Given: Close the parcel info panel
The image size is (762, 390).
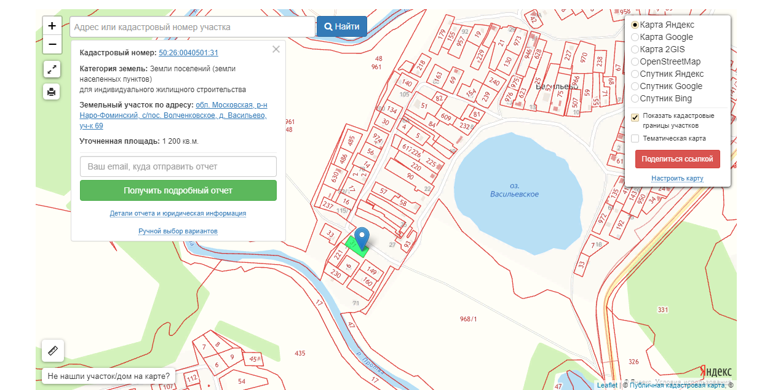Looking at the screenshot, I should pyautogui.click(x=276, y=49).
